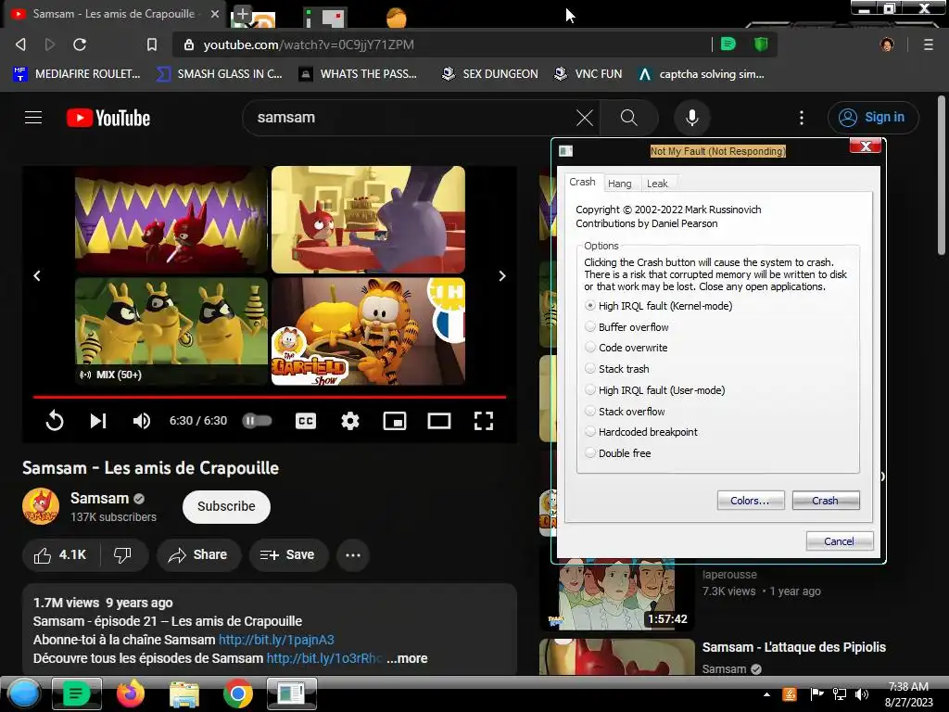Open the captcha solving sim... bookmark
The image size is (949, 712).
(701, 74)
